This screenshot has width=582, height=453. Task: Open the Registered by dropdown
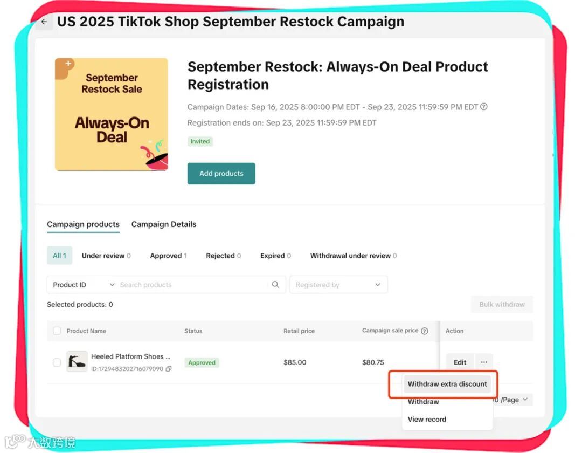pyautogui.click(x=338, y=285)
